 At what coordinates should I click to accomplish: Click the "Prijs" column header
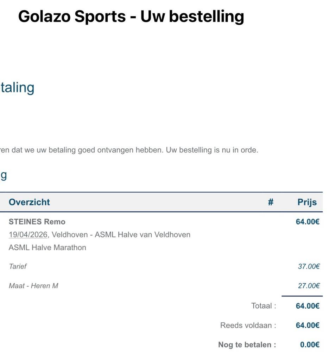click(x=307, y=202)
